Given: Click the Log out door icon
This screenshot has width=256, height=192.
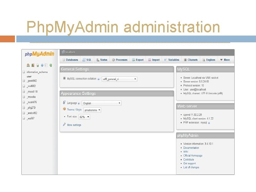Looking at the screenshot, I should (33, 65).
